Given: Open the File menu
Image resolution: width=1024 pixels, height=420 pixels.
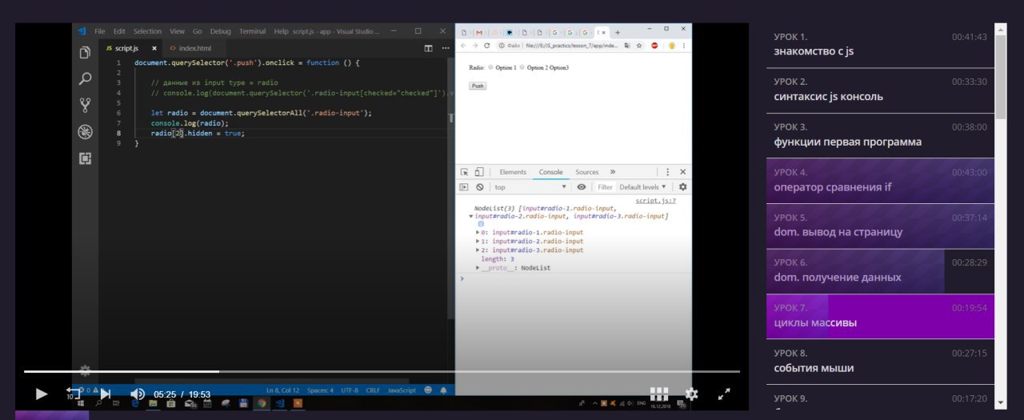Looking at the screenshot, I should (x=100, y=31).
